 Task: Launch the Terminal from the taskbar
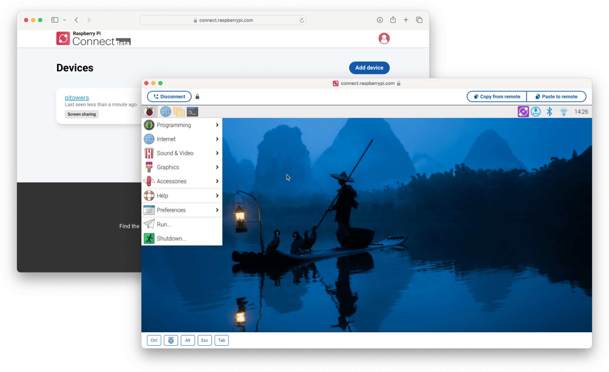click(192, 112)
